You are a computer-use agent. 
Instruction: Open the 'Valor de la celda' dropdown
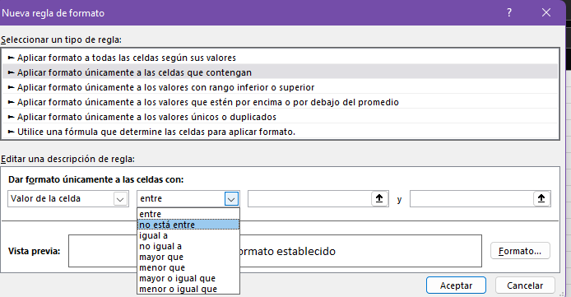[120, 199]
